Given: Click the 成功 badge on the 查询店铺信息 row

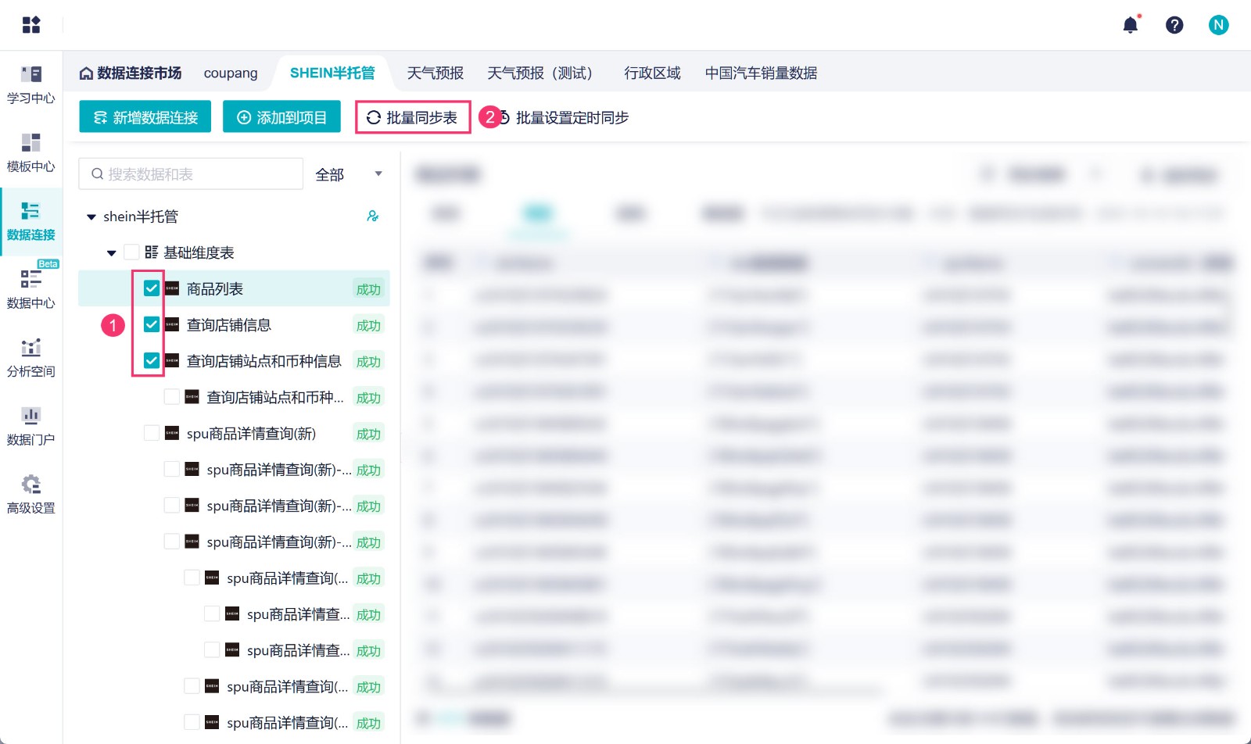Looking at the screenshot, I should 368,325.
